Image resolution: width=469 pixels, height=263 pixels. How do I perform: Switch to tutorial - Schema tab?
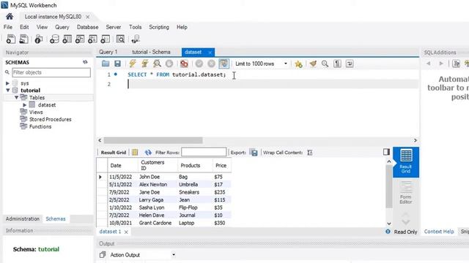tap(151, 52)
